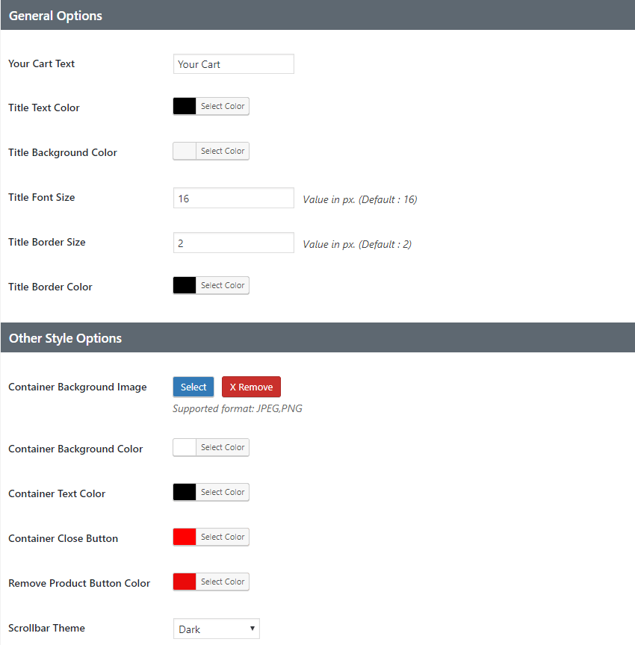The width and height of the screenshot is (635, 645).
Task: Open Select Color for Title Background Color
Action: pos(222,151)
